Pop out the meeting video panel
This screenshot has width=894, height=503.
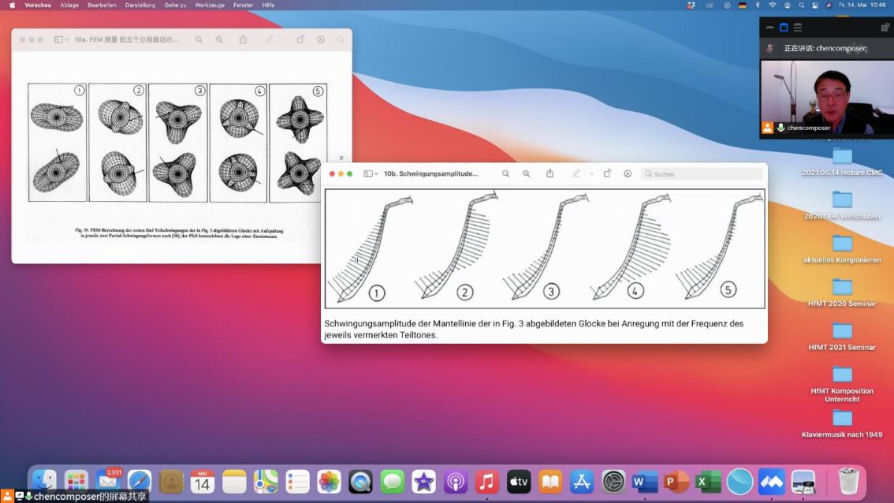[885, 28]
